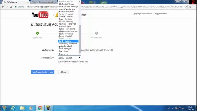197x111 pixels.
Task: Select Suomi from the language list
Action: coord(68,2)
